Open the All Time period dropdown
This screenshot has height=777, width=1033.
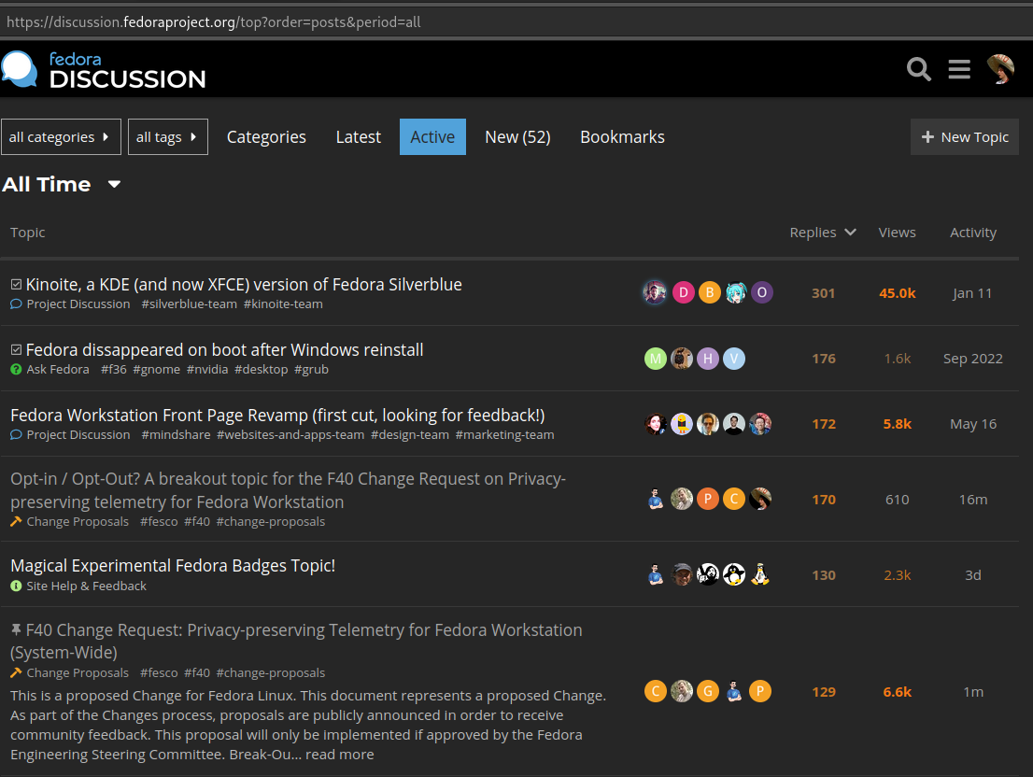tap(62, 184)
